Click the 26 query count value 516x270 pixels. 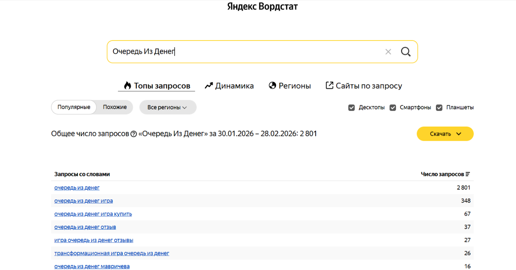[x=467, y=253]
